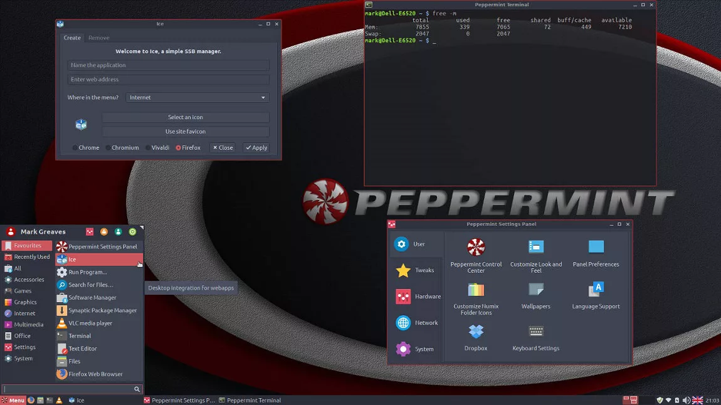Screen dimensions: 721x405
Task: Open Peppermint Control Center icon
Action: [x=476, y=256]
